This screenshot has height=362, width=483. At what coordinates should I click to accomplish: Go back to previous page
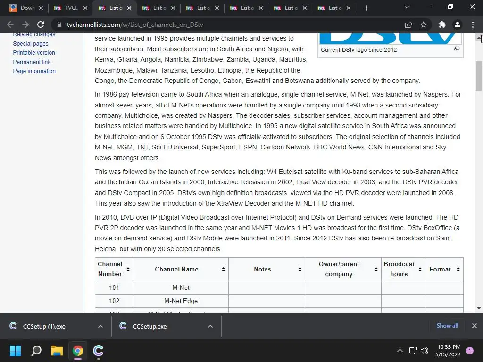click(10, 25)
